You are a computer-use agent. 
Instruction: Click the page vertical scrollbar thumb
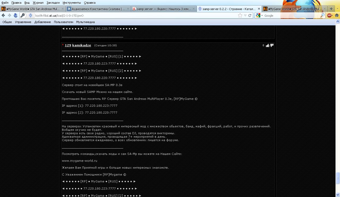tap(338, 178)
